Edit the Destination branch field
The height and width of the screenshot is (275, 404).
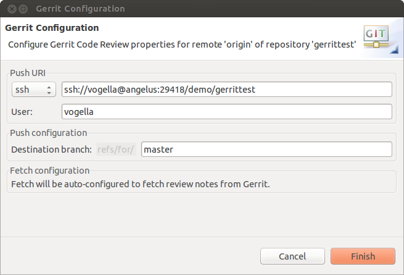tap(266, 150)
